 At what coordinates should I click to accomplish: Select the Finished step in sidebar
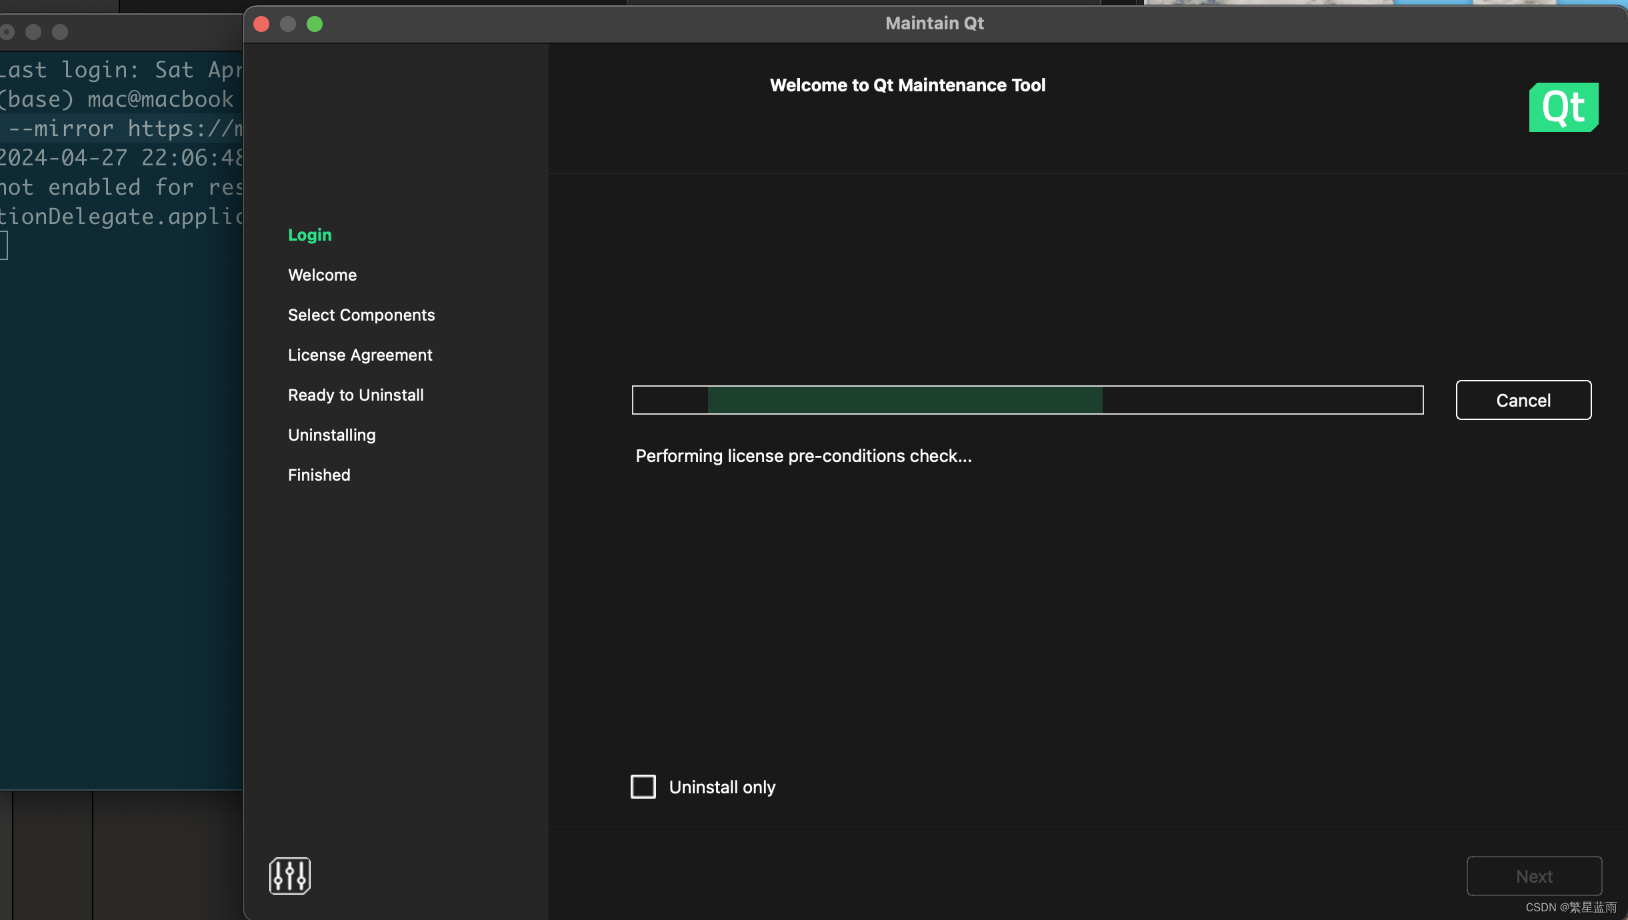coord(319,474)
